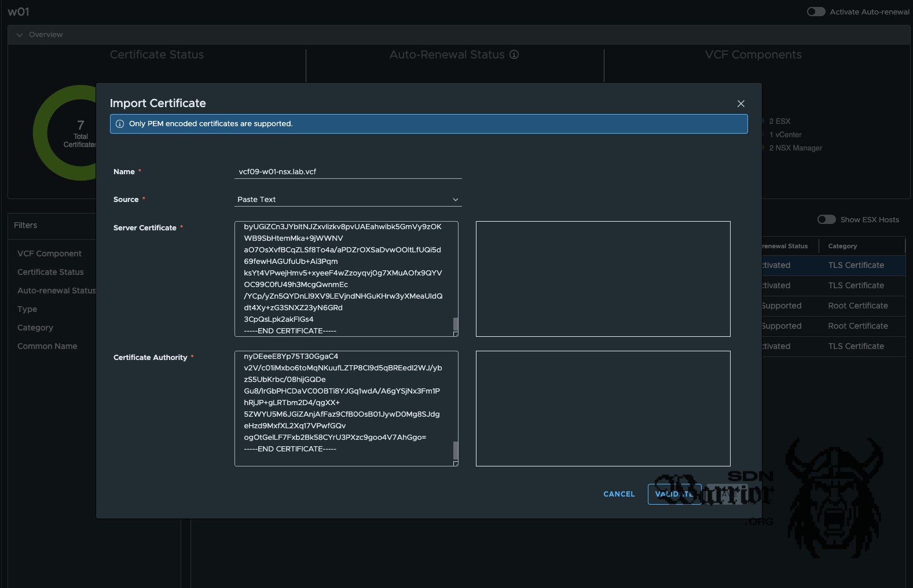Screen dimensions: 913x588
Task: Click the Server Certificate preview pane
Action: click(603, 278)
